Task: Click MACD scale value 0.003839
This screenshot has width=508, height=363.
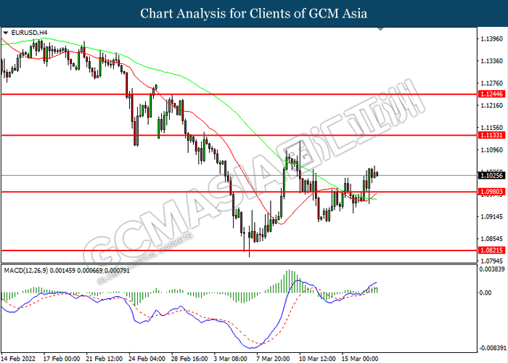Action: point(492,269)
